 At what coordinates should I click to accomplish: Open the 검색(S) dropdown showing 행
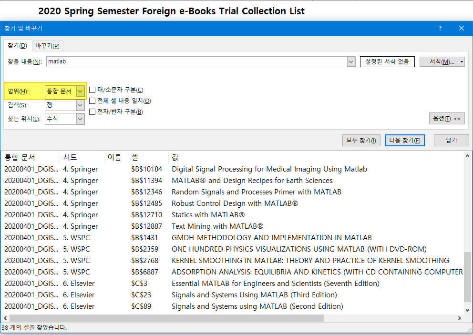tap(64, 105)
